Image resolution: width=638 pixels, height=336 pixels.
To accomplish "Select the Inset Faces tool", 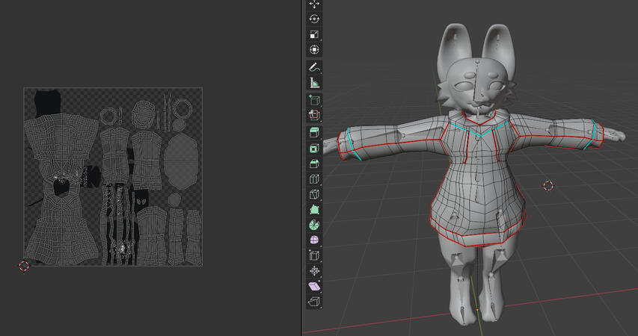I will tap(314, 149).
